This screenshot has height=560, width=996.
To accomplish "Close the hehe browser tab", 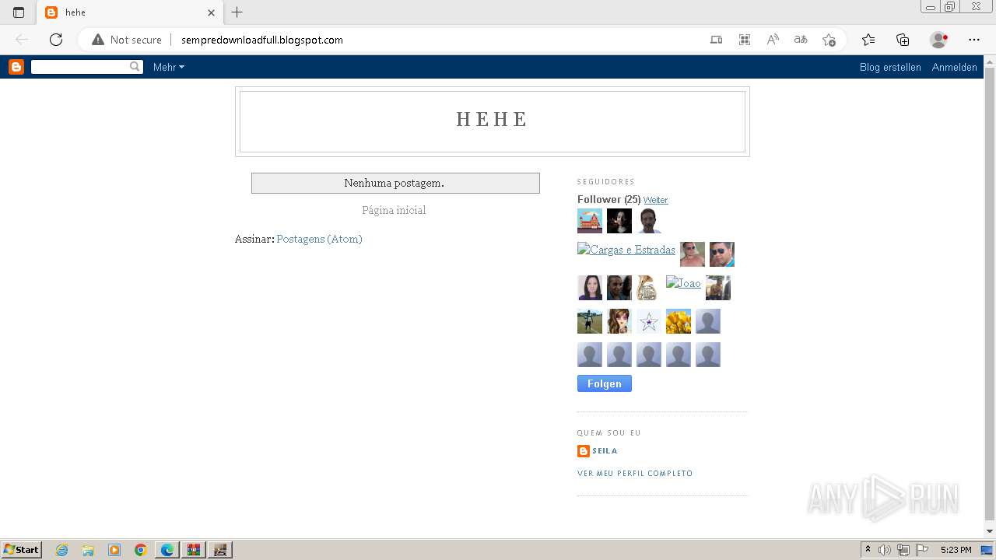I will click(211, 12).
